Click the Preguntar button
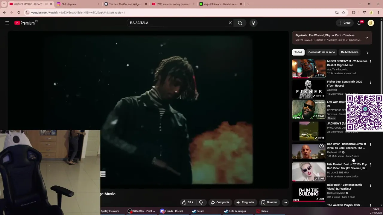Image resolution: width=383 pixels, height=215 pixels. click(x=245, y=202)
